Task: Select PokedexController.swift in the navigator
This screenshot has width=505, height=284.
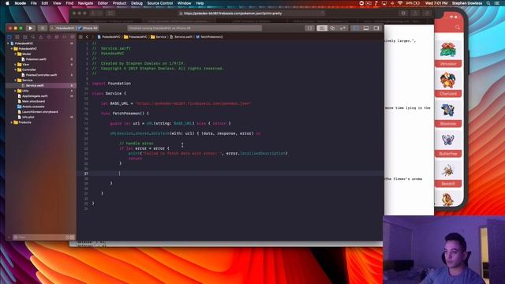Action: pyautogui.click(x=41, y=75)
